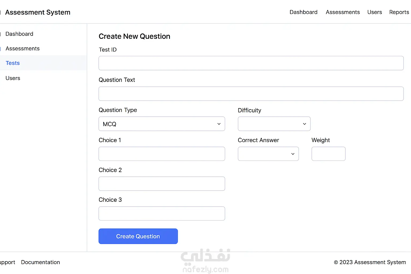Navigate to Reports in top navigation

[x=399, y=12]
